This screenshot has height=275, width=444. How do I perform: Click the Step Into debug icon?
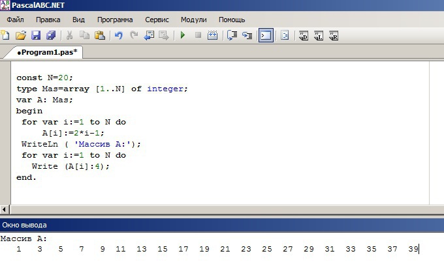tap(247, 36)
